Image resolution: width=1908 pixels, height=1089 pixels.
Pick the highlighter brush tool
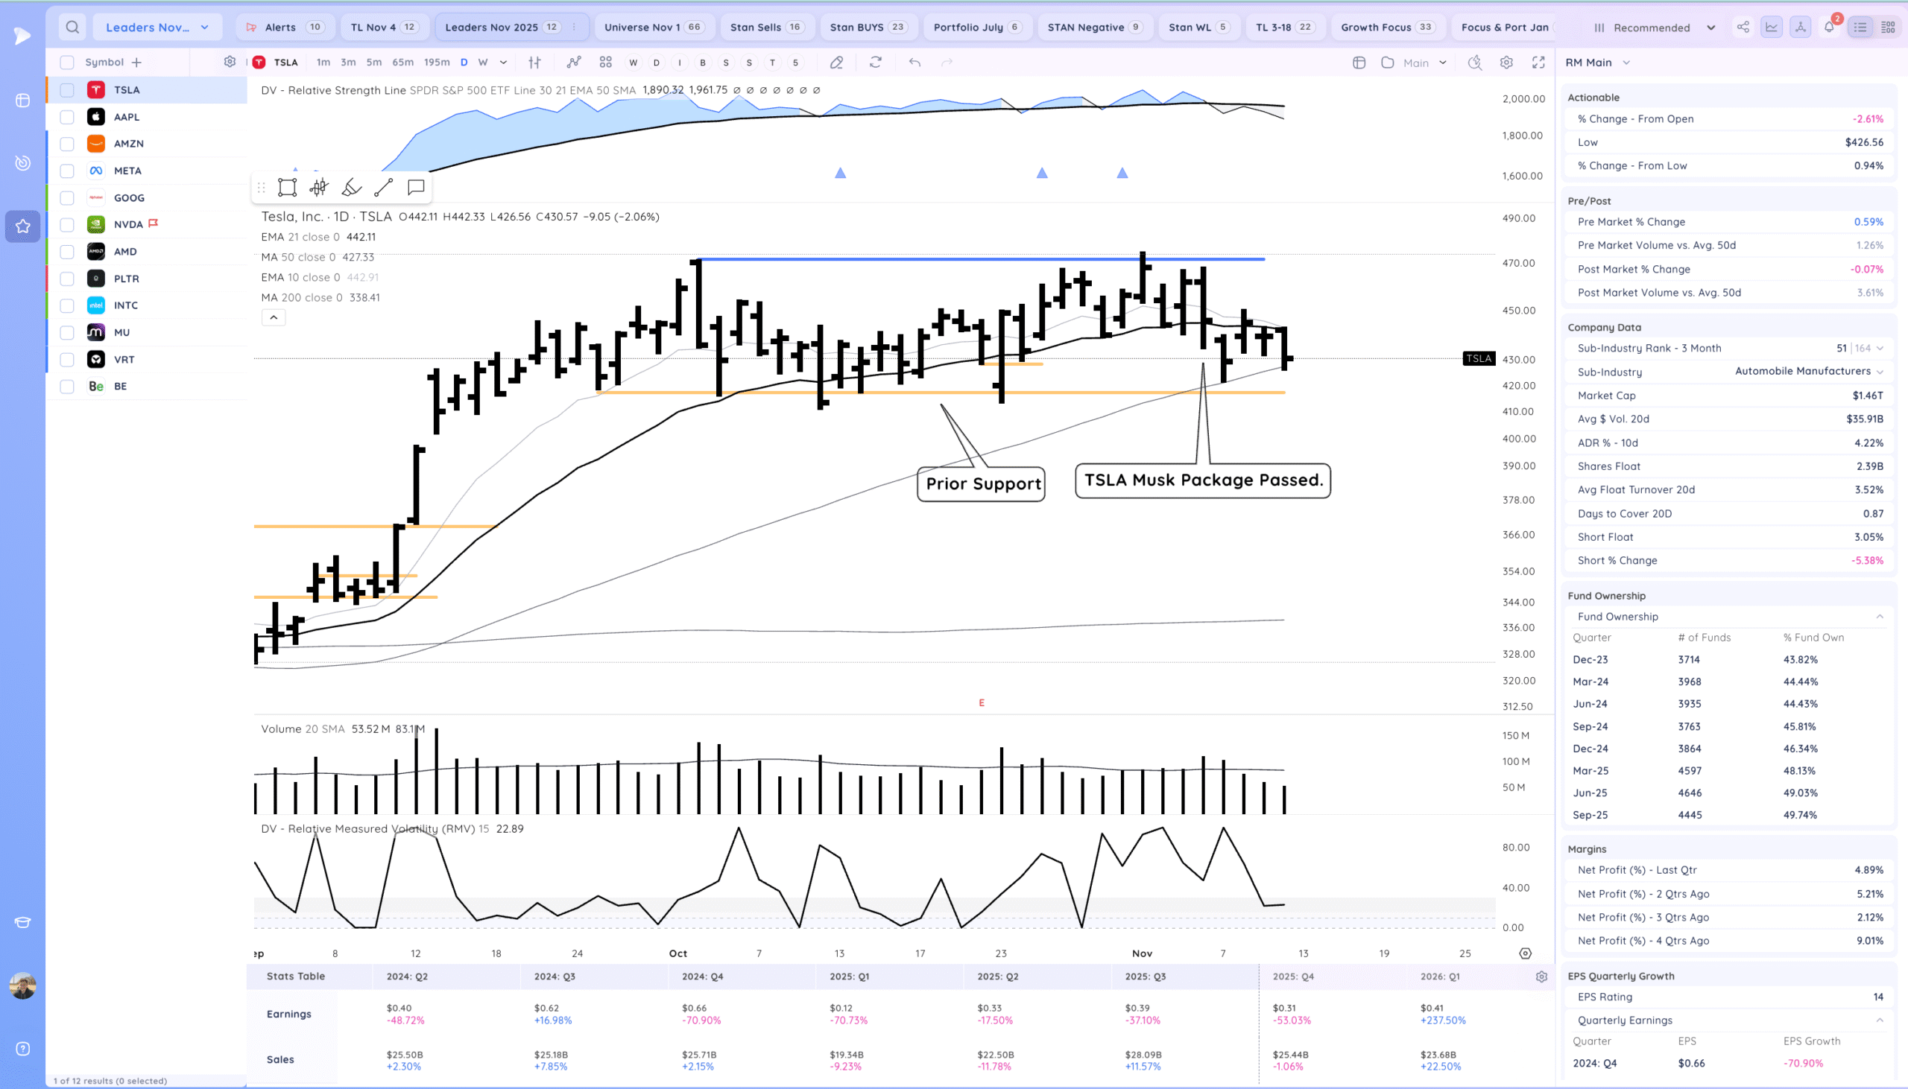point(351,187)
